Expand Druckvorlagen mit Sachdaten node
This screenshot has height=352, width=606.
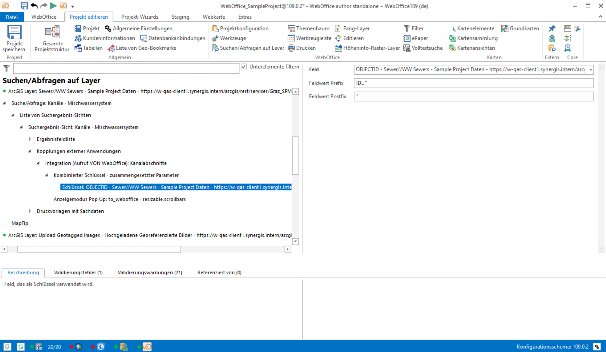(x=30, y=211)
